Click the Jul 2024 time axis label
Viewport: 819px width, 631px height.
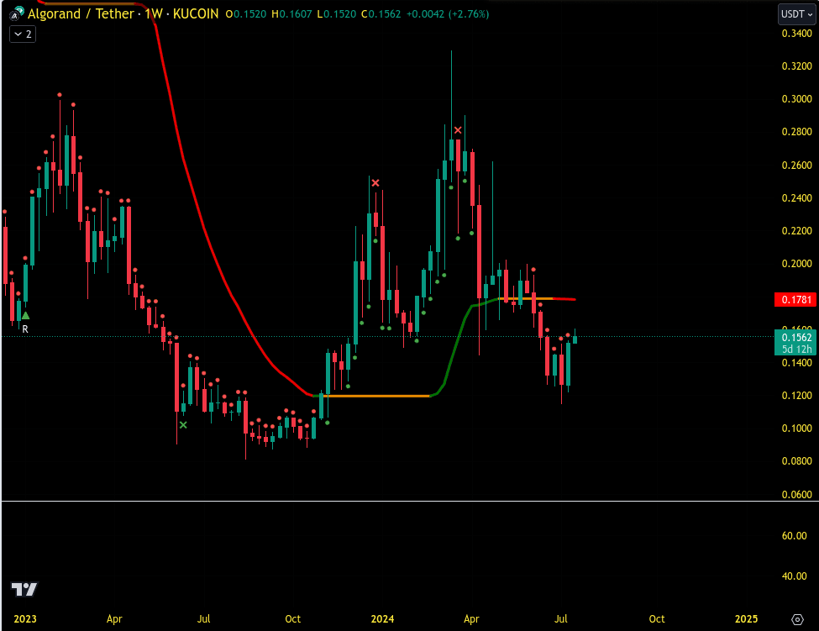pos(560,619)
